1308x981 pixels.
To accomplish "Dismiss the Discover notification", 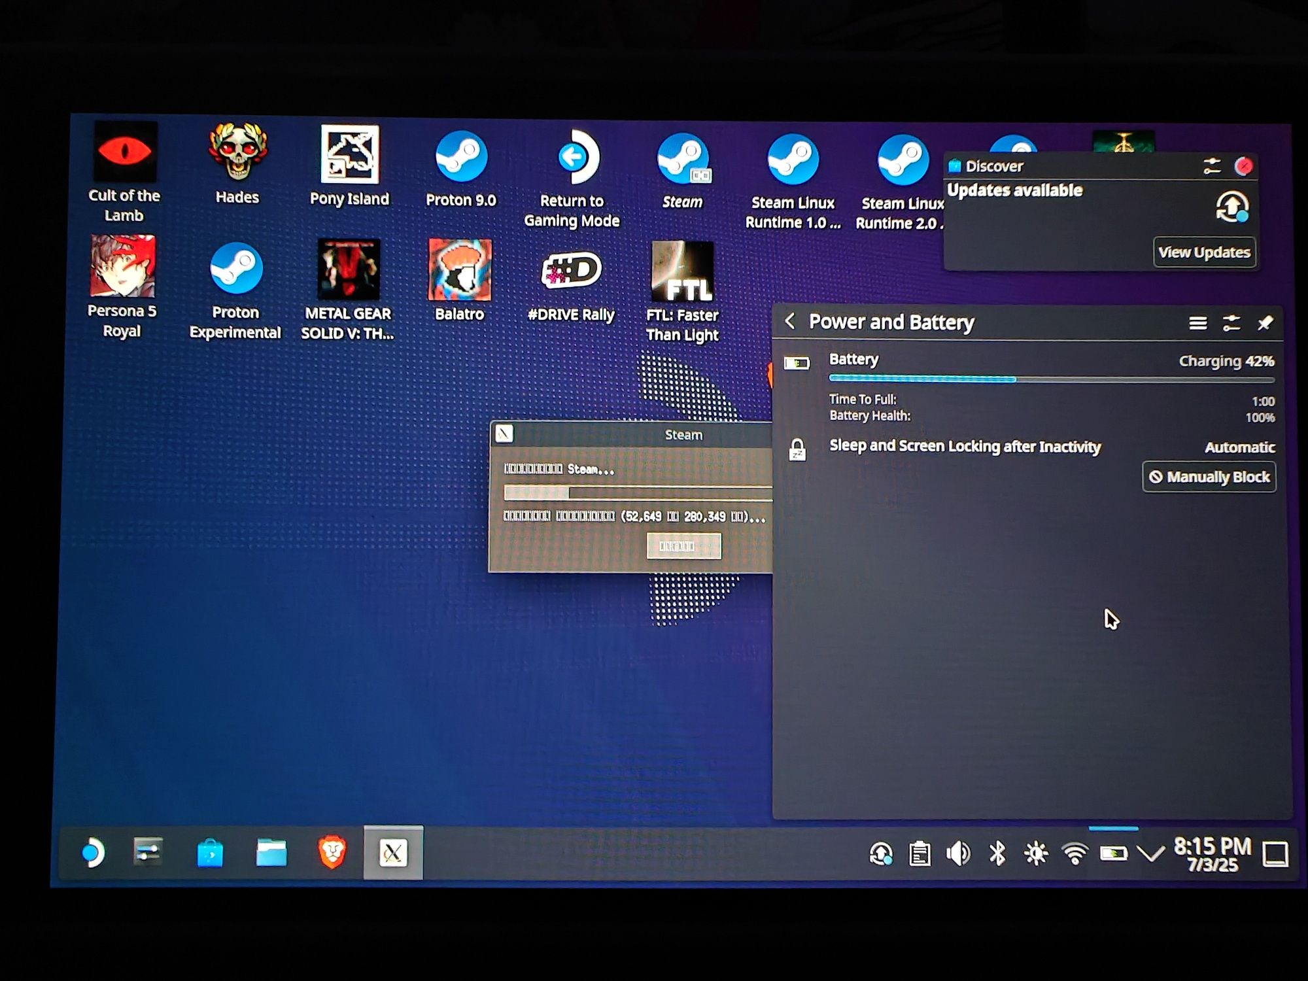I will pos(1244,166).
